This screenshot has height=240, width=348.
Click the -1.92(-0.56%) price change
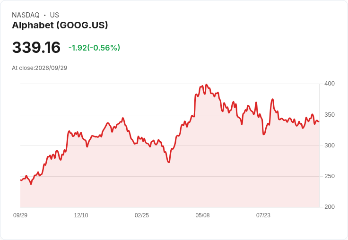pos(94,48)
